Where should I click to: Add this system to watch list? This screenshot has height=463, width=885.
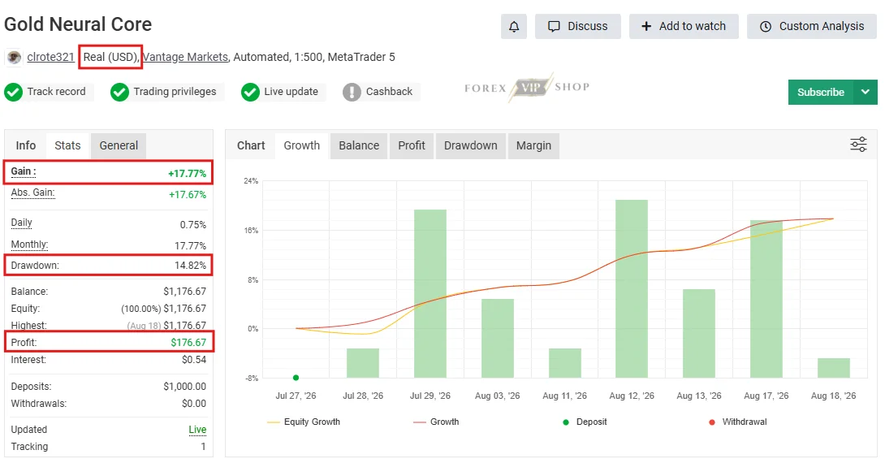point(684,27)
